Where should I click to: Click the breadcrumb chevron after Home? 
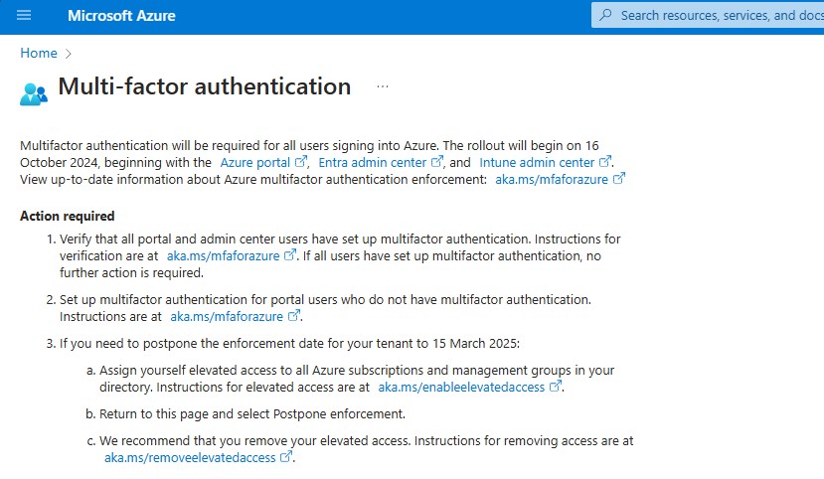tap(68, 54)
